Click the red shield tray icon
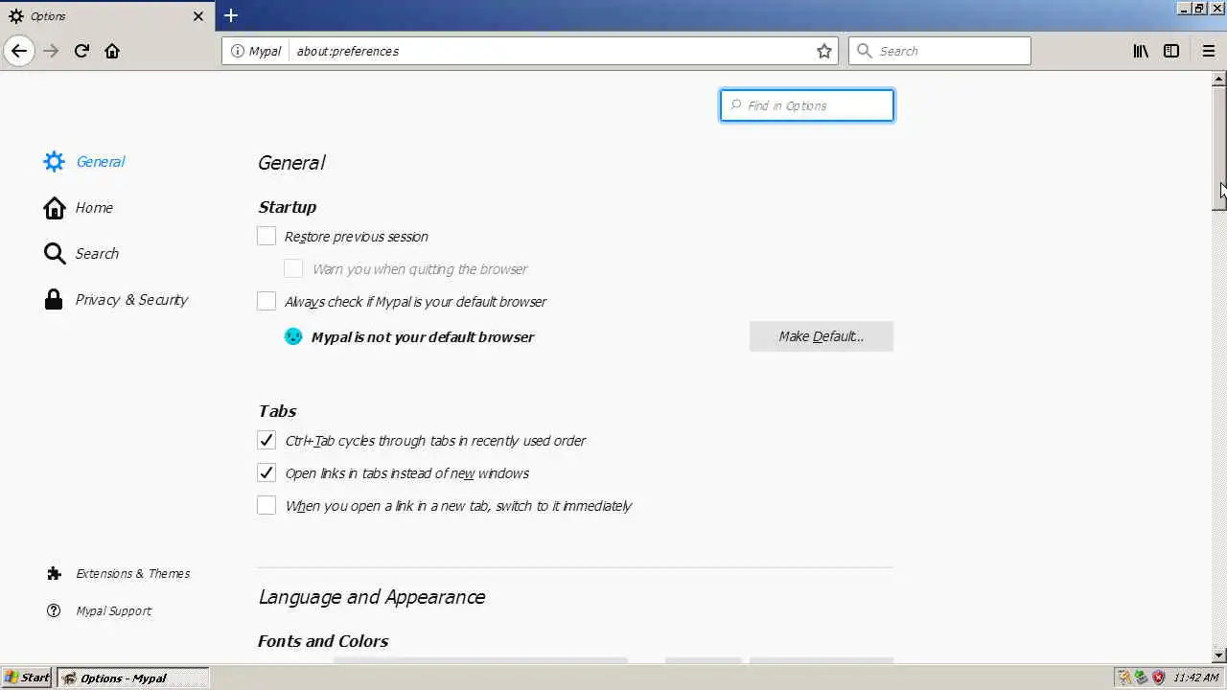This screenshot has height=690, width=1227. [x=1158, y=678]
